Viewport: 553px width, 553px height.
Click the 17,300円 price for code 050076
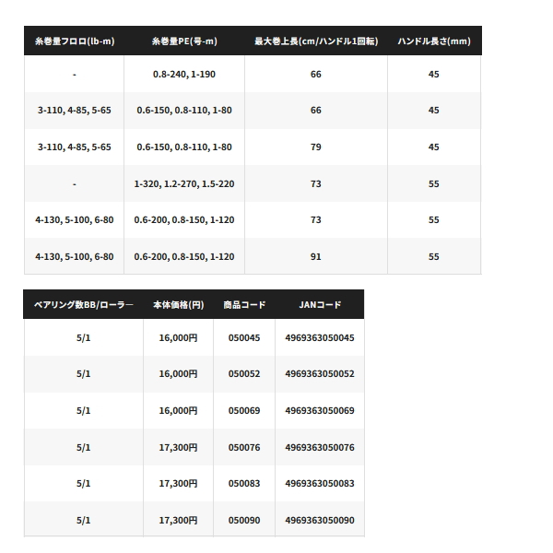(178, 448)
